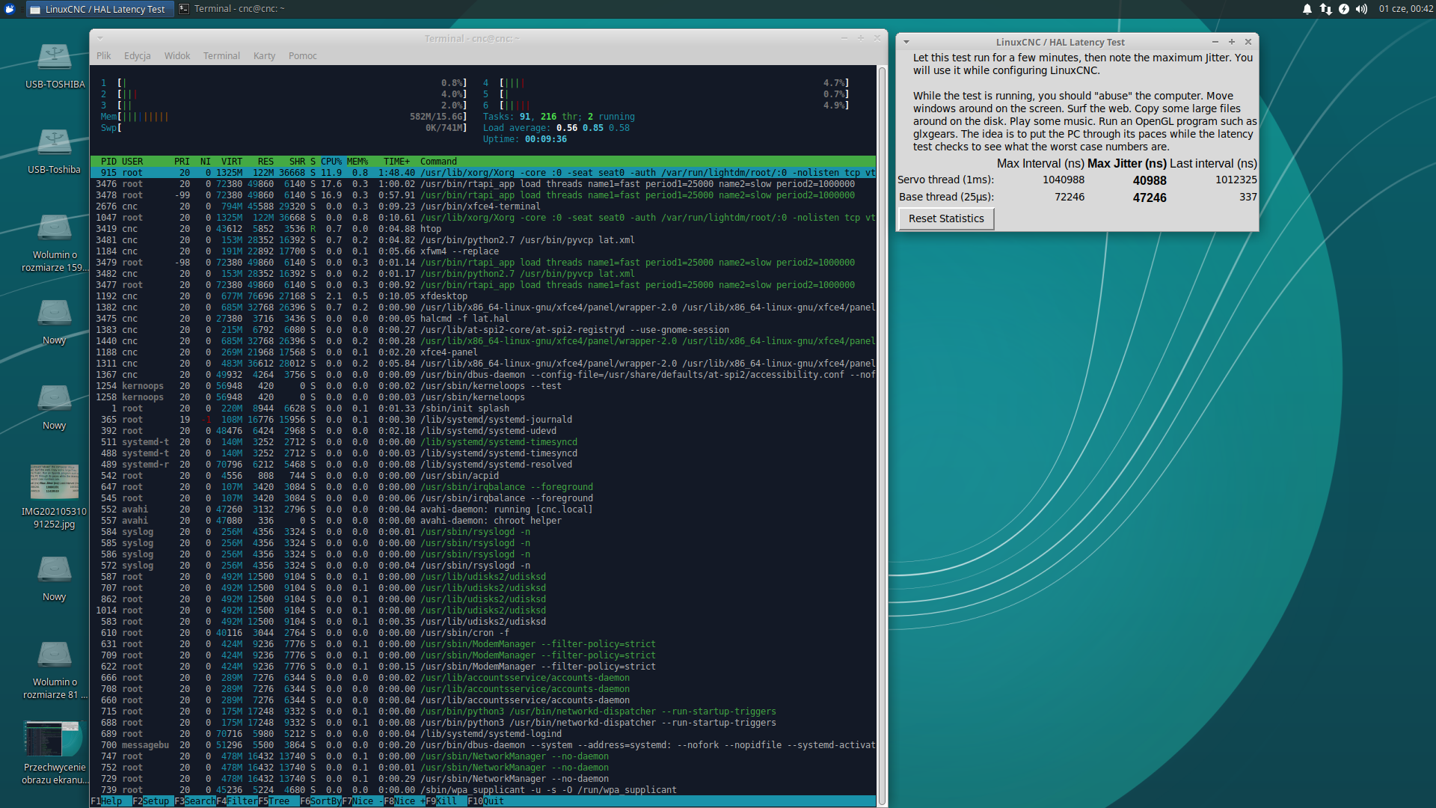The image size is (1436, 808).
Task: Open Xfce applications menu icon in panel
Action: click(x=10, y=9)
